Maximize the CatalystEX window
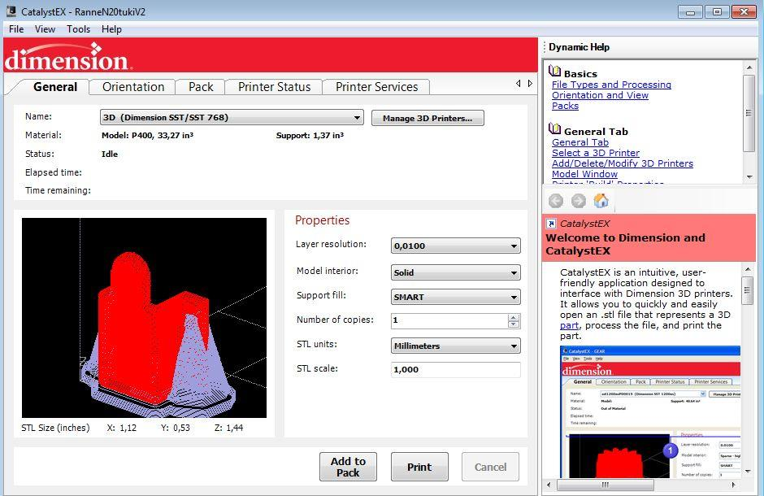Viewport: 764px width, 496px height. (x=717, y=11)
